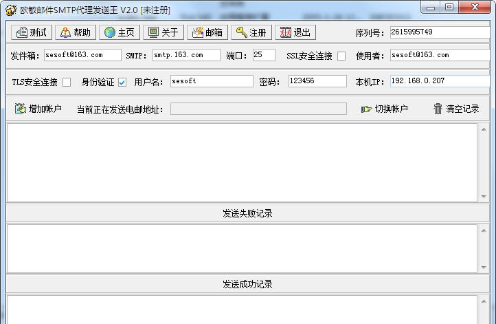
Task: Click the 用户名 field containing sesoft
Action: click(x=212, y=81)
